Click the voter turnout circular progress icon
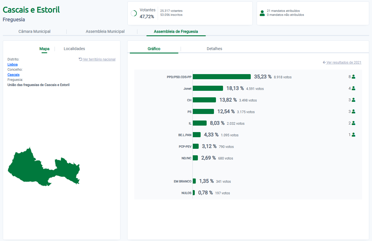 pyautogui.click(x=134, y=13)
